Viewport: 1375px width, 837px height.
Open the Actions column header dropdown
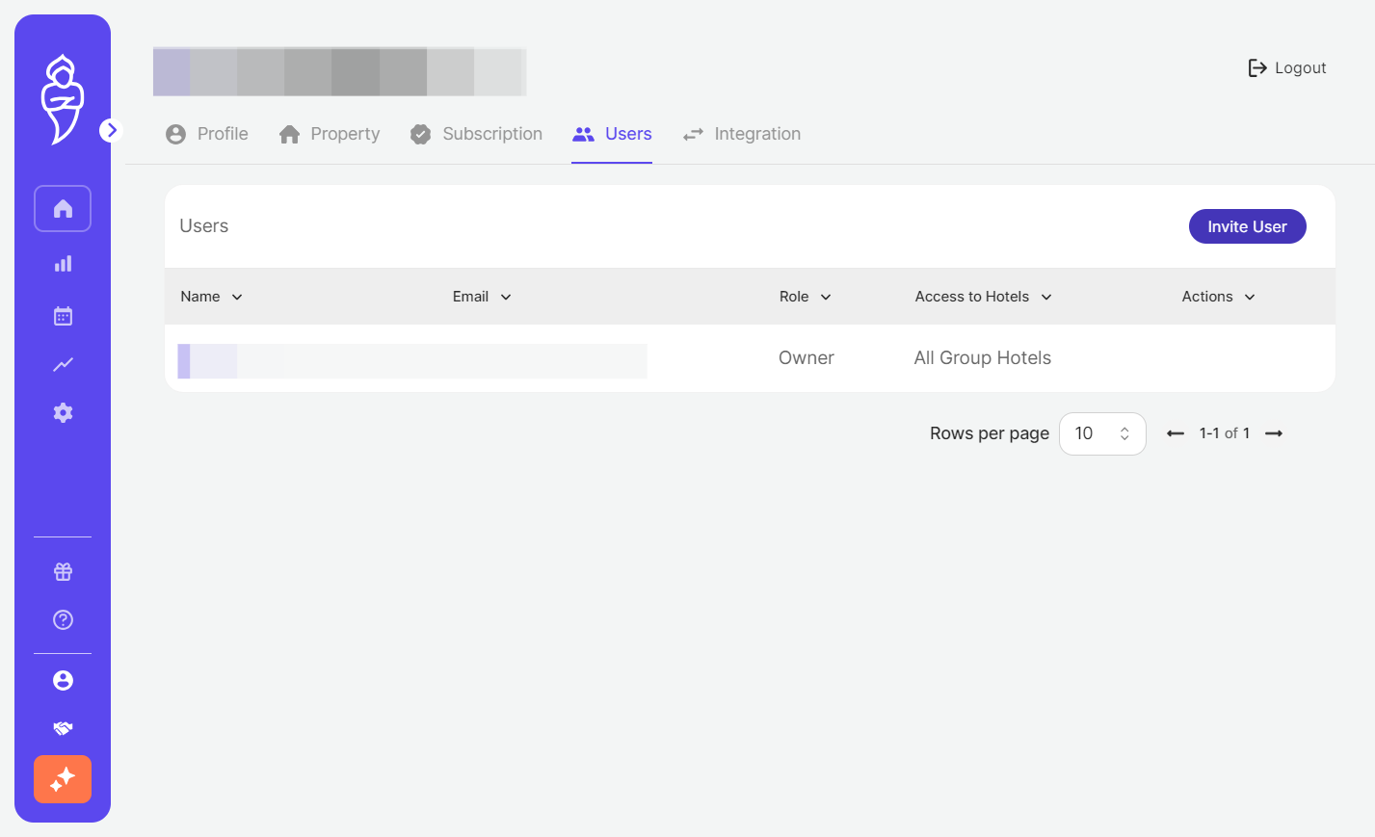tap(1218, 297)
